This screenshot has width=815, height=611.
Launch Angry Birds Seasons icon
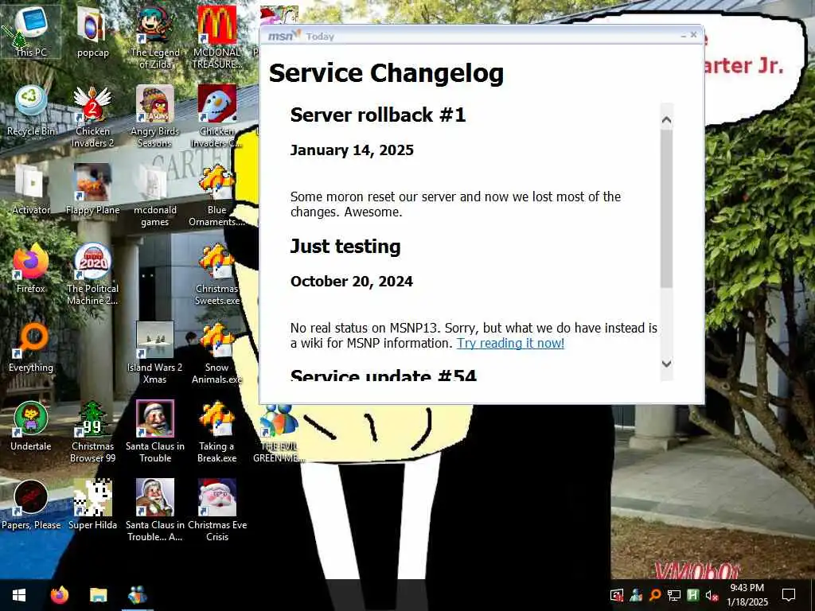click(x=155, y=116)
